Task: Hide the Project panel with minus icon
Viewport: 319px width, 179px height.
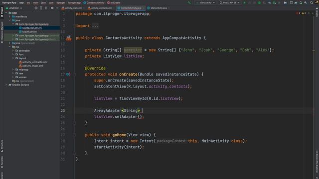Action: coord(57,8)
